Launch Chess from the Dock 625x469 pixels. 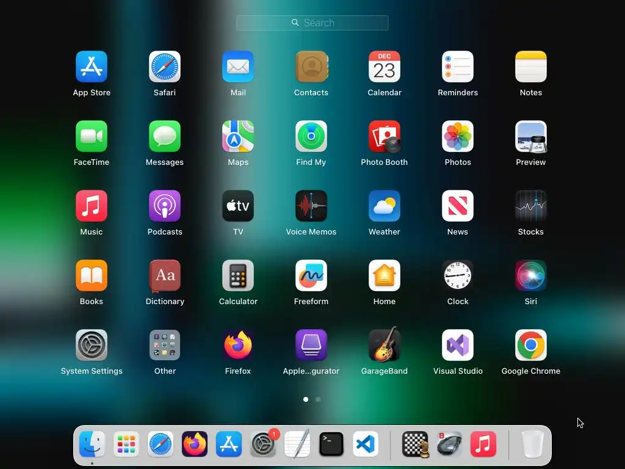(x=415, y=444)
